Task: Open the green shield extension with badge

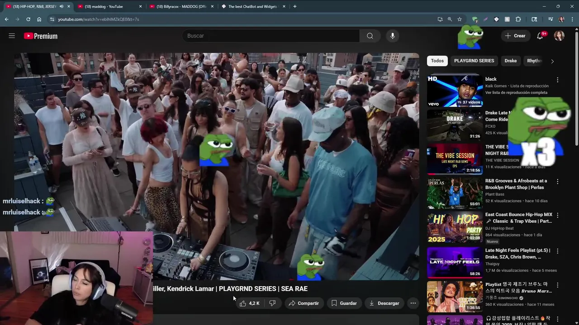Action: 475,19
